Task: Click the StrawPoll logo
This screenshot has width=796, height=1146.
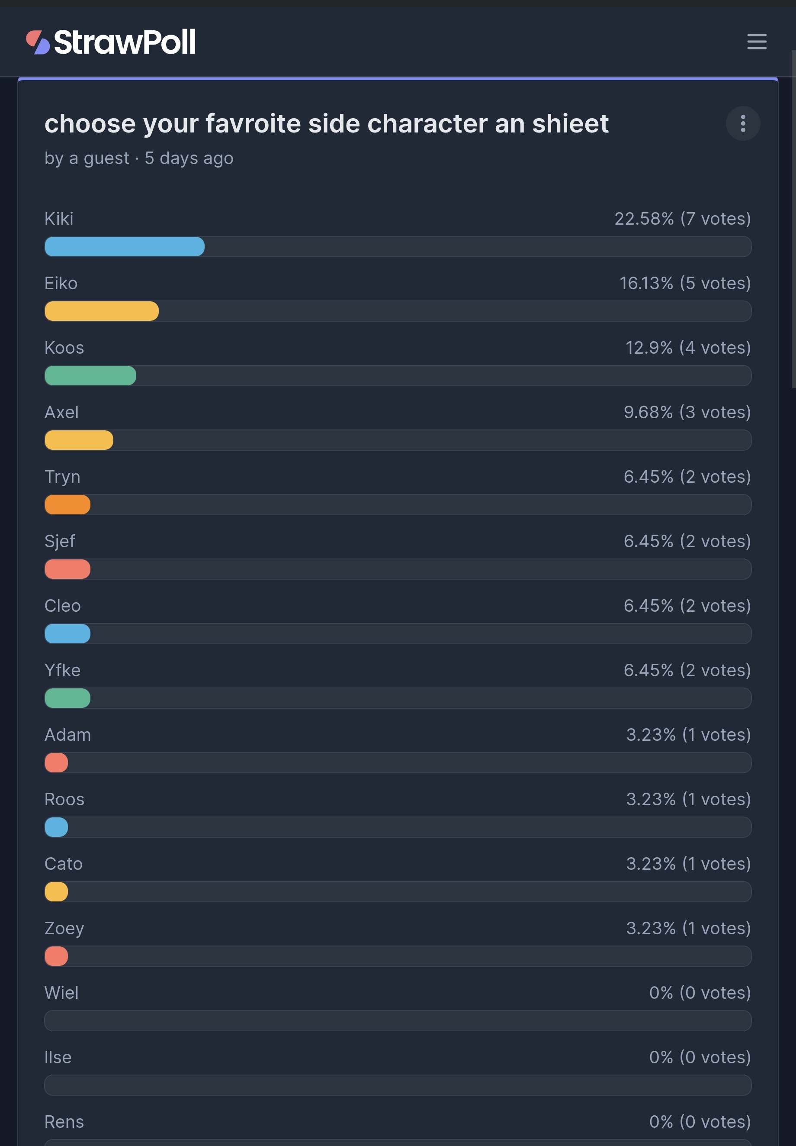Action: [x=111, y=42]
